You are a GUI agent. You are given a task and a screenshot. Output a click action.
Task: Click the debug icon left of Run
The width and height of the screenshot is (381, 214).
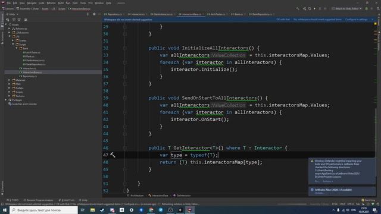[x=310, y=8]
